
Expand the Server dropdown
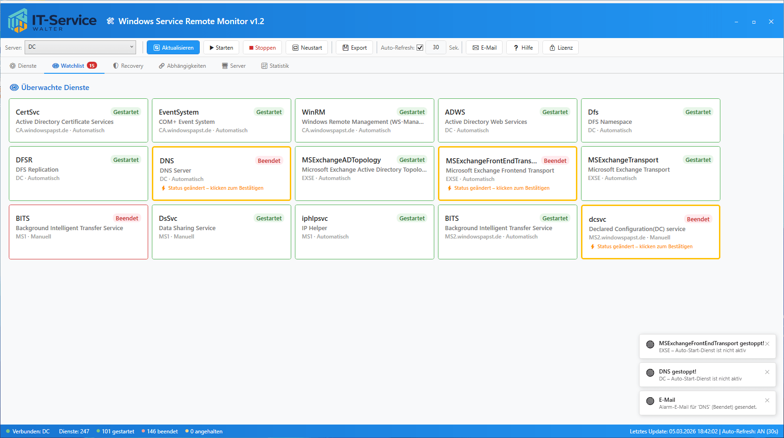pyautogui.click(x=80, y=47)
